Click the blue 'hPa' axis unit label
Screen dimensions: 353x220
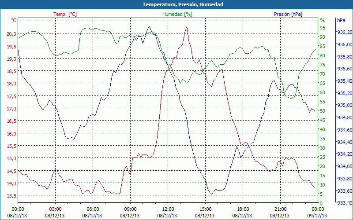click(341, 20)
